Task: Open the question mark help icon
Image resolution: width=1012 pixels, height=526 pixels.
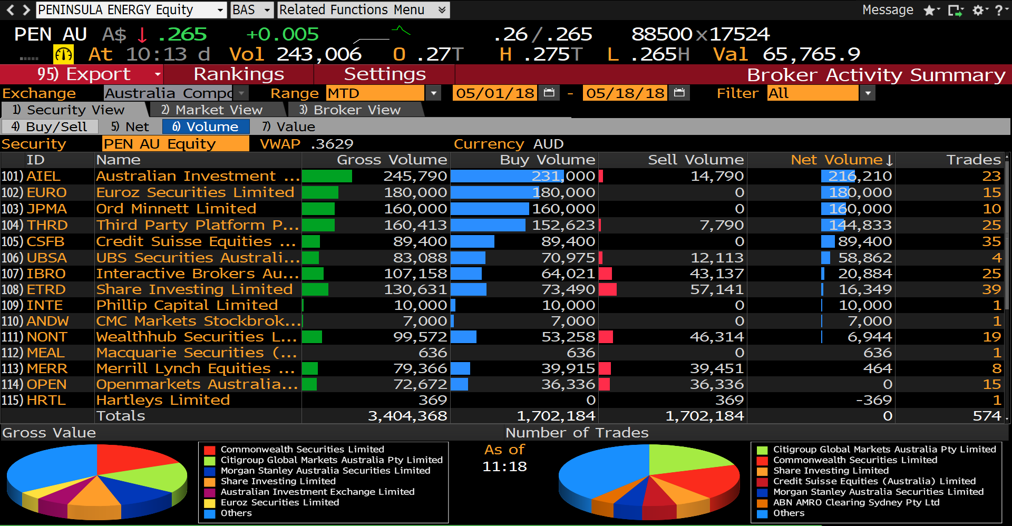Action: 998,11
